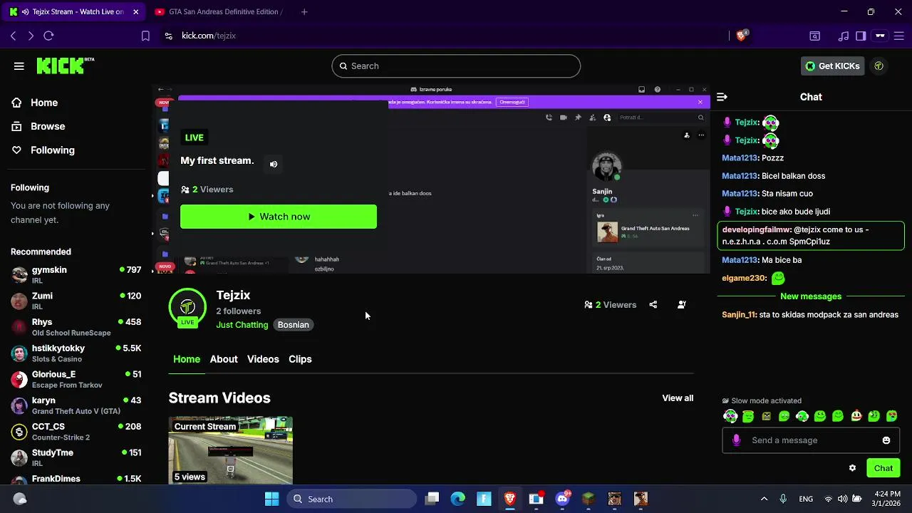Click the green Chat send button
Screen dimensions: 912x513
click(883, 468)
